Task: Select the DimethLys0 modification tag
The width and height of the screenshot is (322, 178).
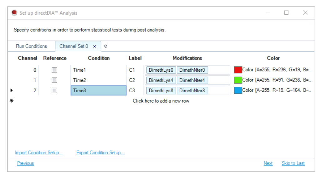Action: (161, 70)
